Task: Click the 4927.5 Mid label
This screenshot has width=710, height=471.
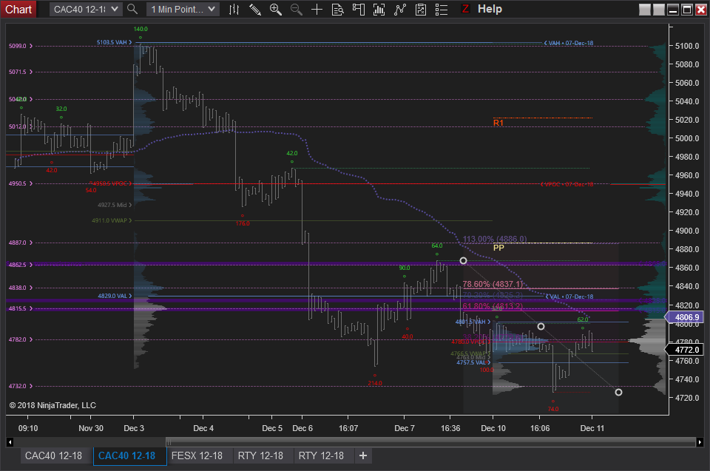Action: (115, 205)
